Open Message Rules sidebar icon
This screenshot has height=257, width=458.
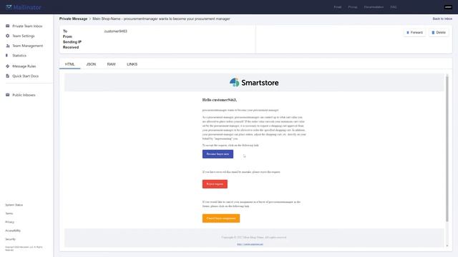(x=8, y=66)
